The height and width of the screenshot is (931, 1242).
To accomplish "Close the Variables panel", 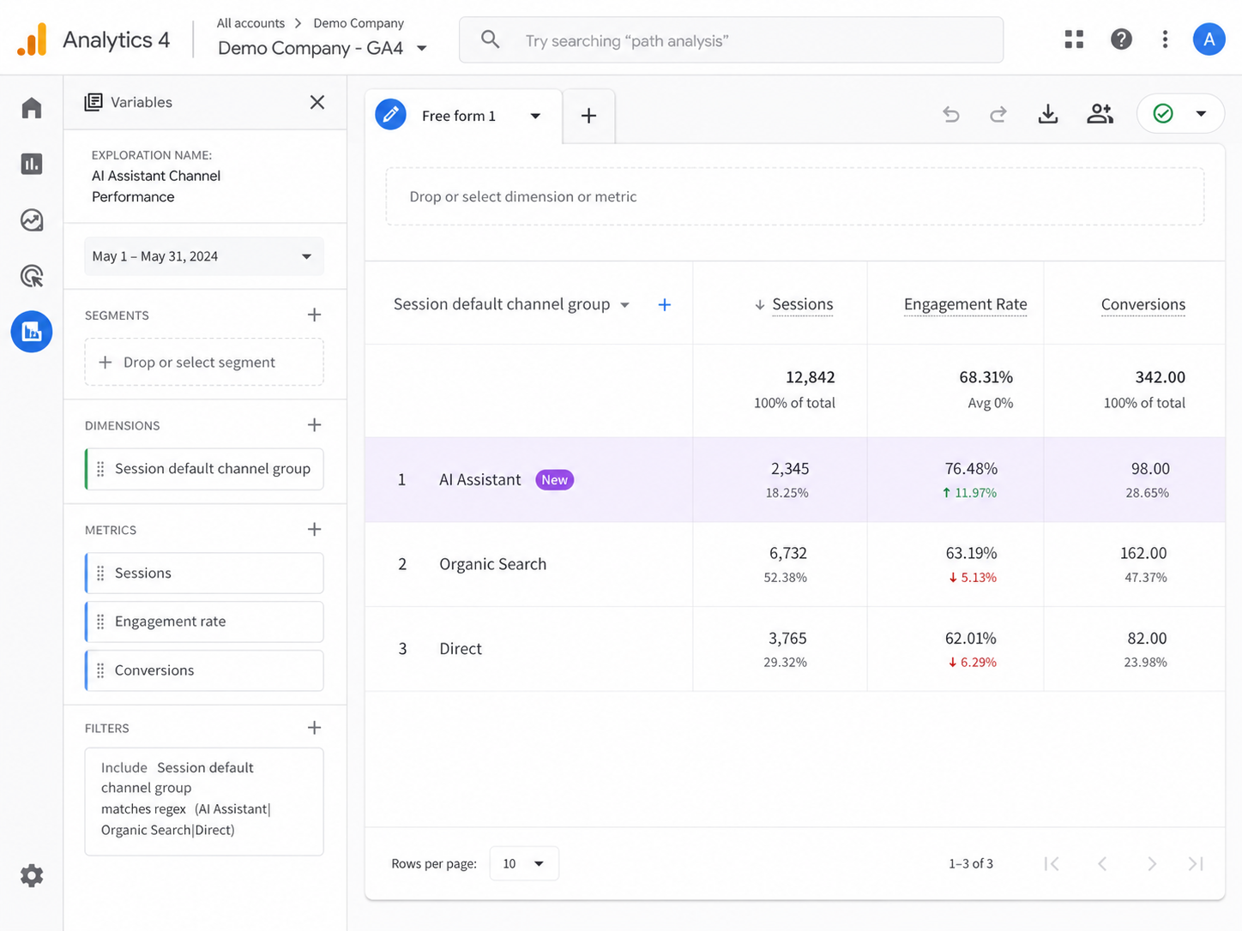I will click(x=317, y=102).
